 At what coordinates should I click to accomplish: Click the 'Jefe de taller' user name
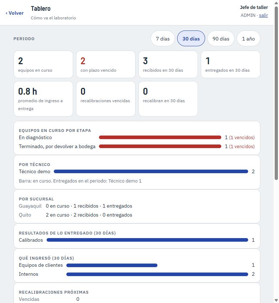254,7
